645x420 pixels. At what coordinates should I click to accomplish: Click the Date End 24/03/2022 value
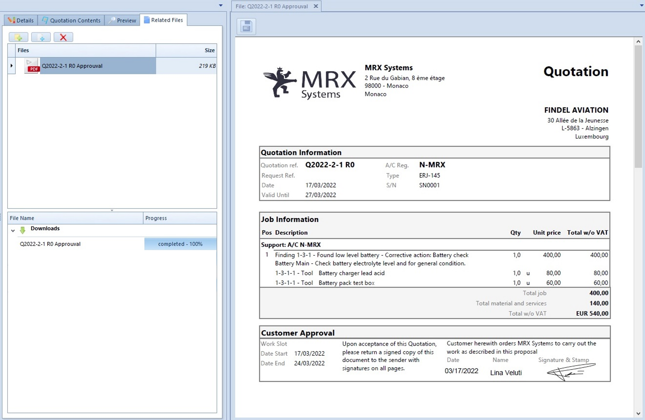(x=309, y=363)
